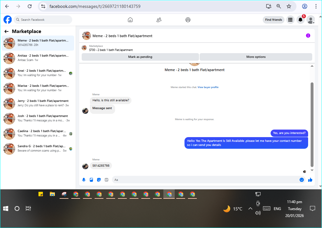322x228 pixels.
Task: Open View buyer profile link
Action: [208, 87]
